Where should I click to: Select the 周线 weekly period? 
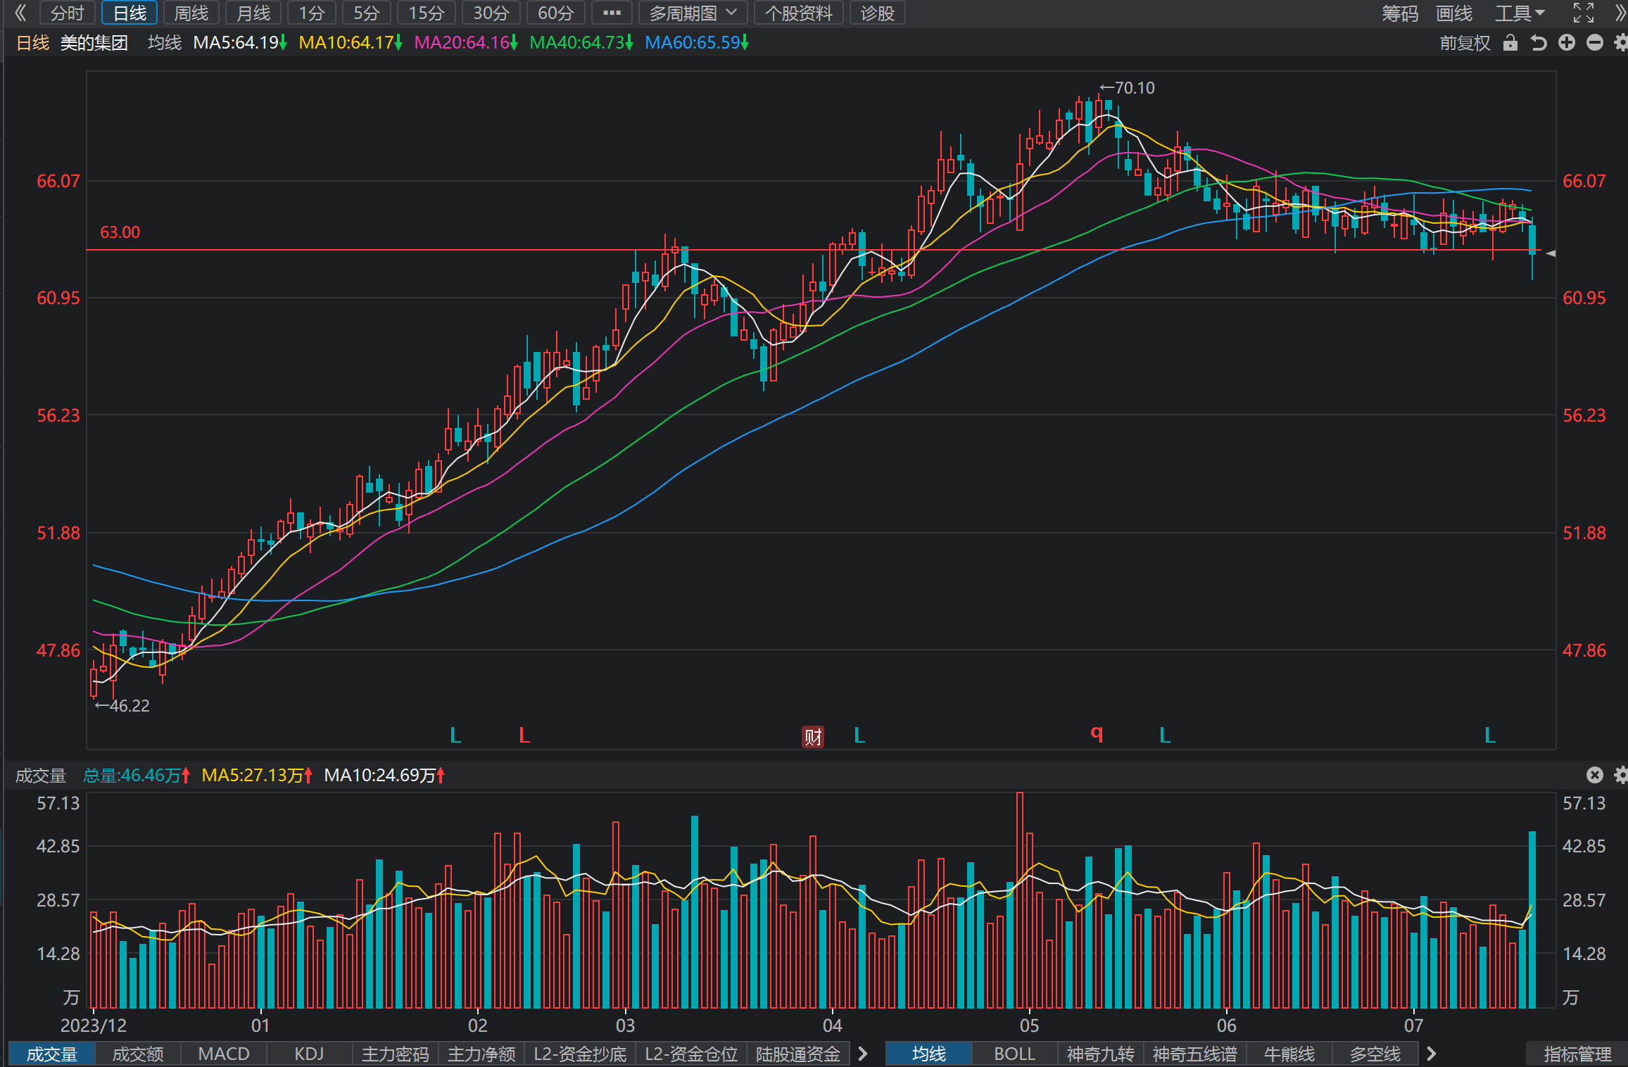[x=191, y=13]
